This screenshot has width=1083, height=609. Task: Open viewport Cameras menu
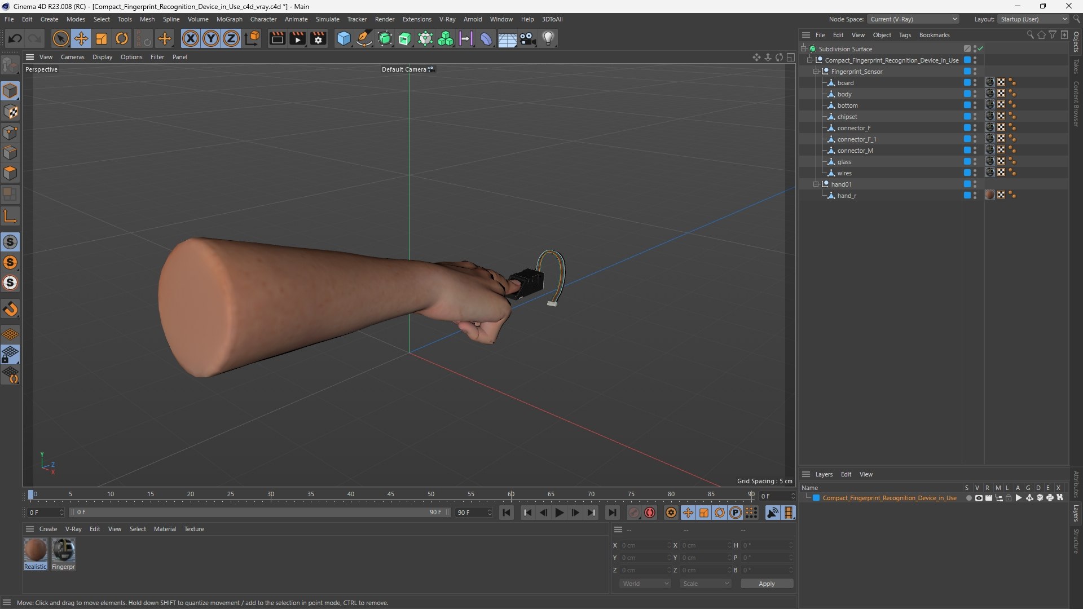[x=72, y=57]
